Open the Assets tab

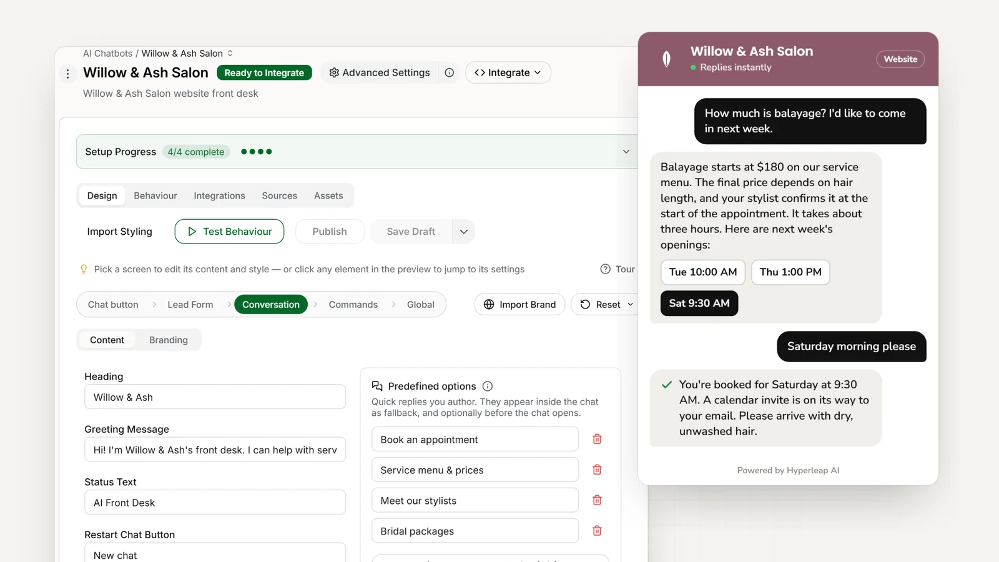click(328, 195)
